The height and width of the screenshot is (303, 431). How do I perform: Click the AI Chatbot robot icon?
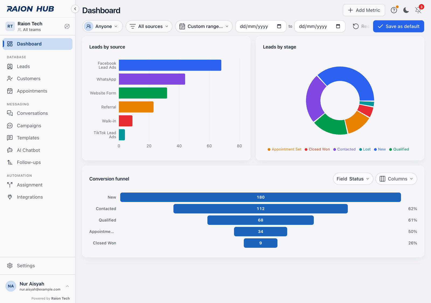[x=10, y=150]
